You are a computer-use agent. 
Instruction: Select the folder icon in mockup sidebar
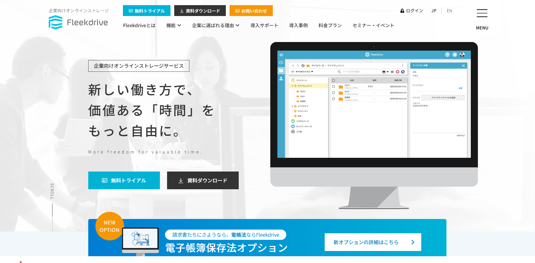coord(281,70)
